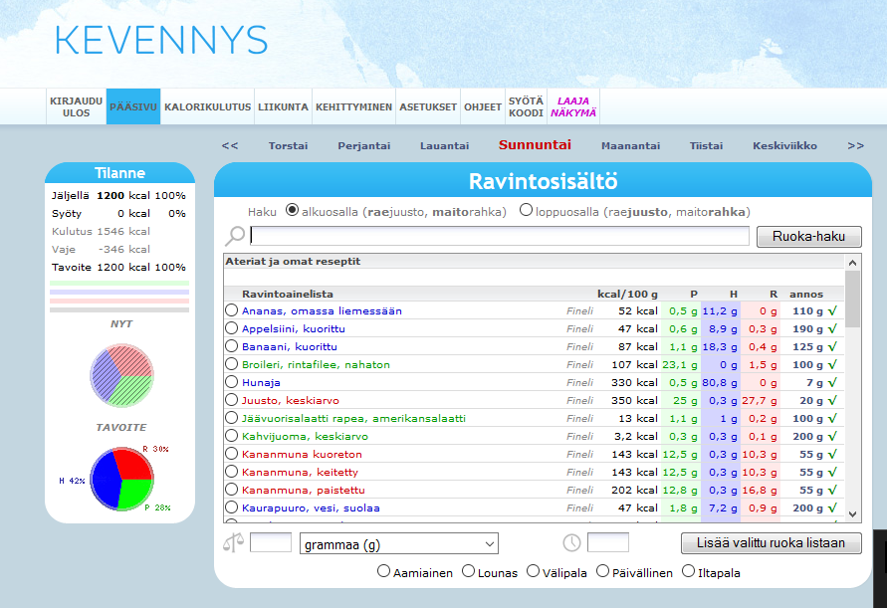Choose Iltapala meal radio
The width and height of the screenshot is (887, 608).
coord(689,571)
